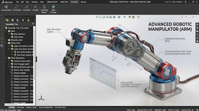Image resolution: width=199 pixels, height=111 pixels.
Task: Select Drive Motor in assembly tree
Action: 17,37
